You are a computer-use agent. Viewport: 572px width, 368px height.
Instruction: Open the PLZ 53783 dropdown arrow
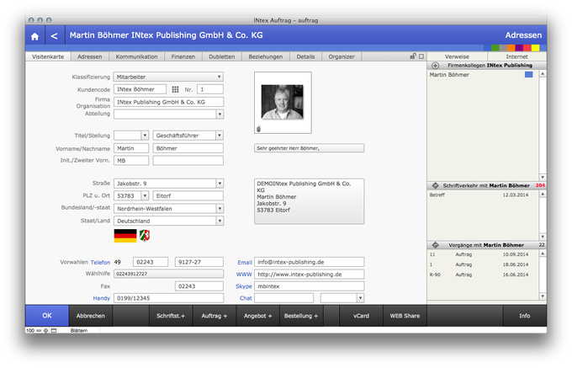click(x=145, y=196)
